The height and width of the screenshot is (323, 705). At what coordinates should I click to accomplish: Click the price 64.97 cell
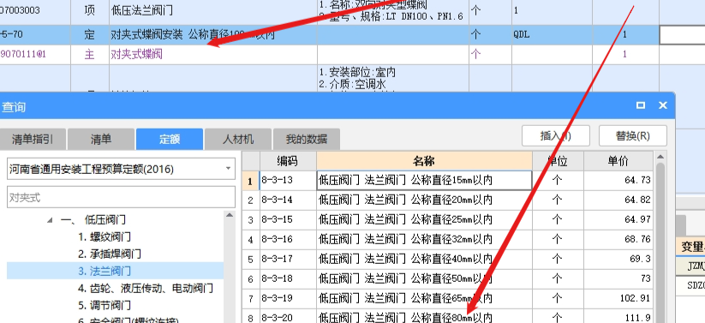pyautogui.click(x=618, y=220)
